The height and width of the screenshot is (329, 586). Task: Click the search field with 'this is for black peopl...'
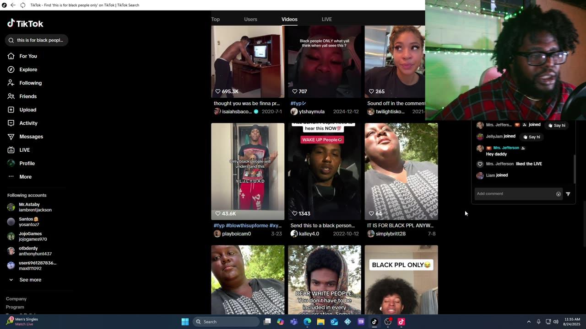click(37, 40)
